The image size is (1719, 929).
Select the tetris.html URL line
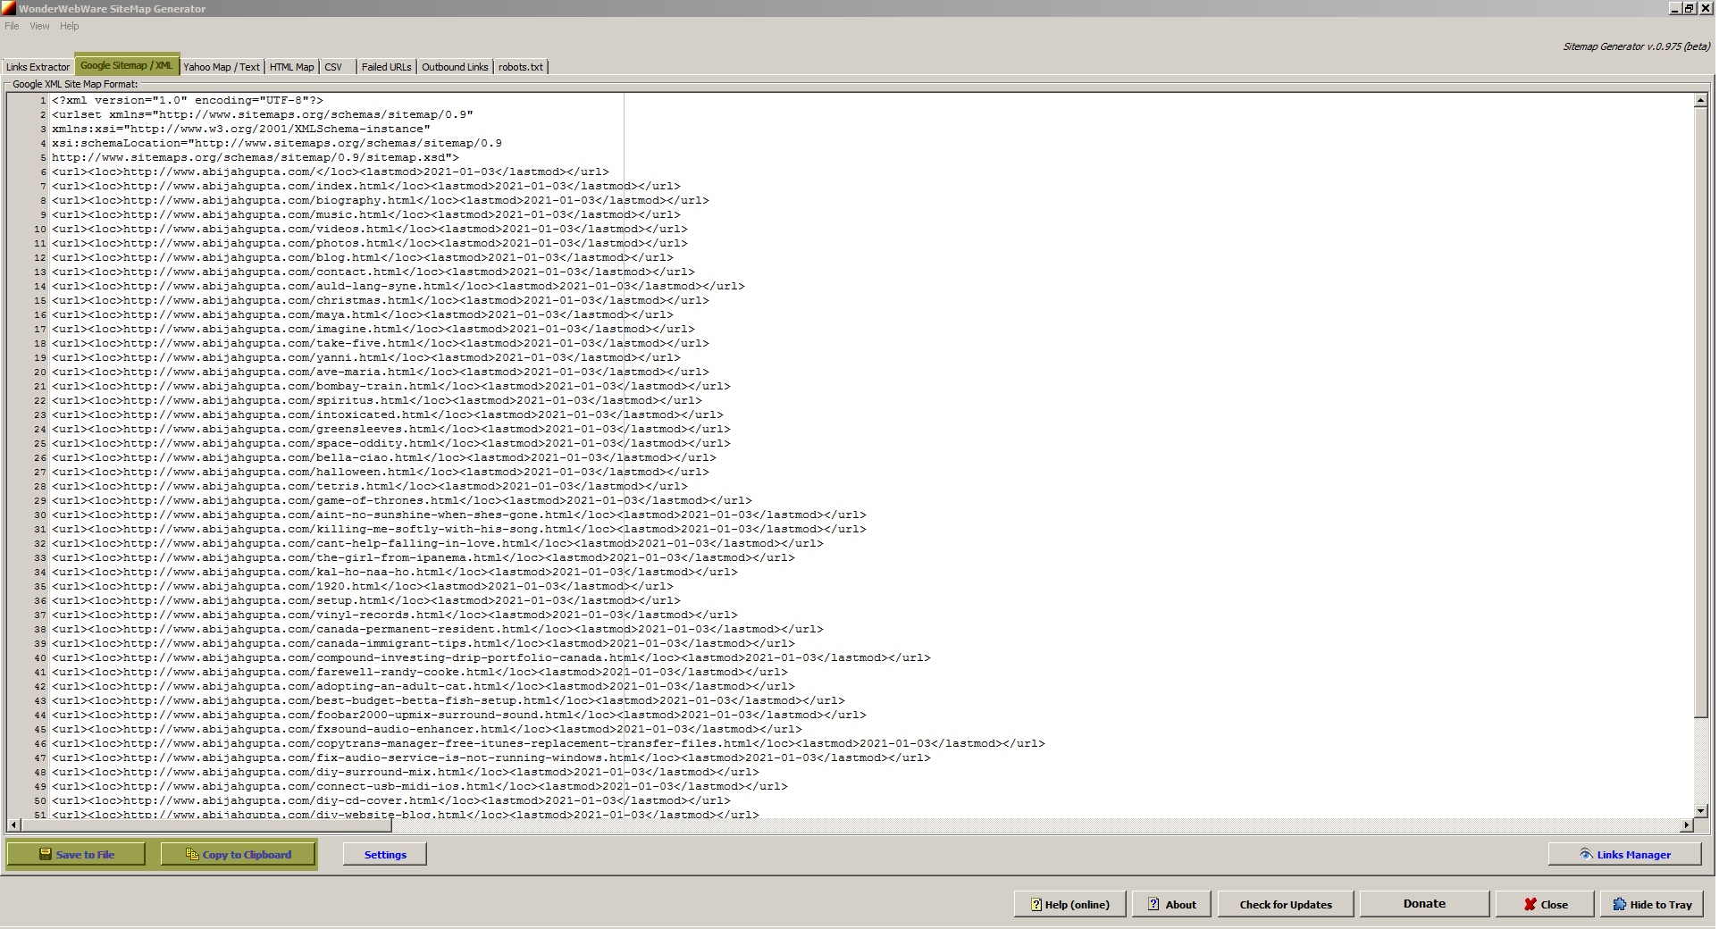(x=370, y=486)
